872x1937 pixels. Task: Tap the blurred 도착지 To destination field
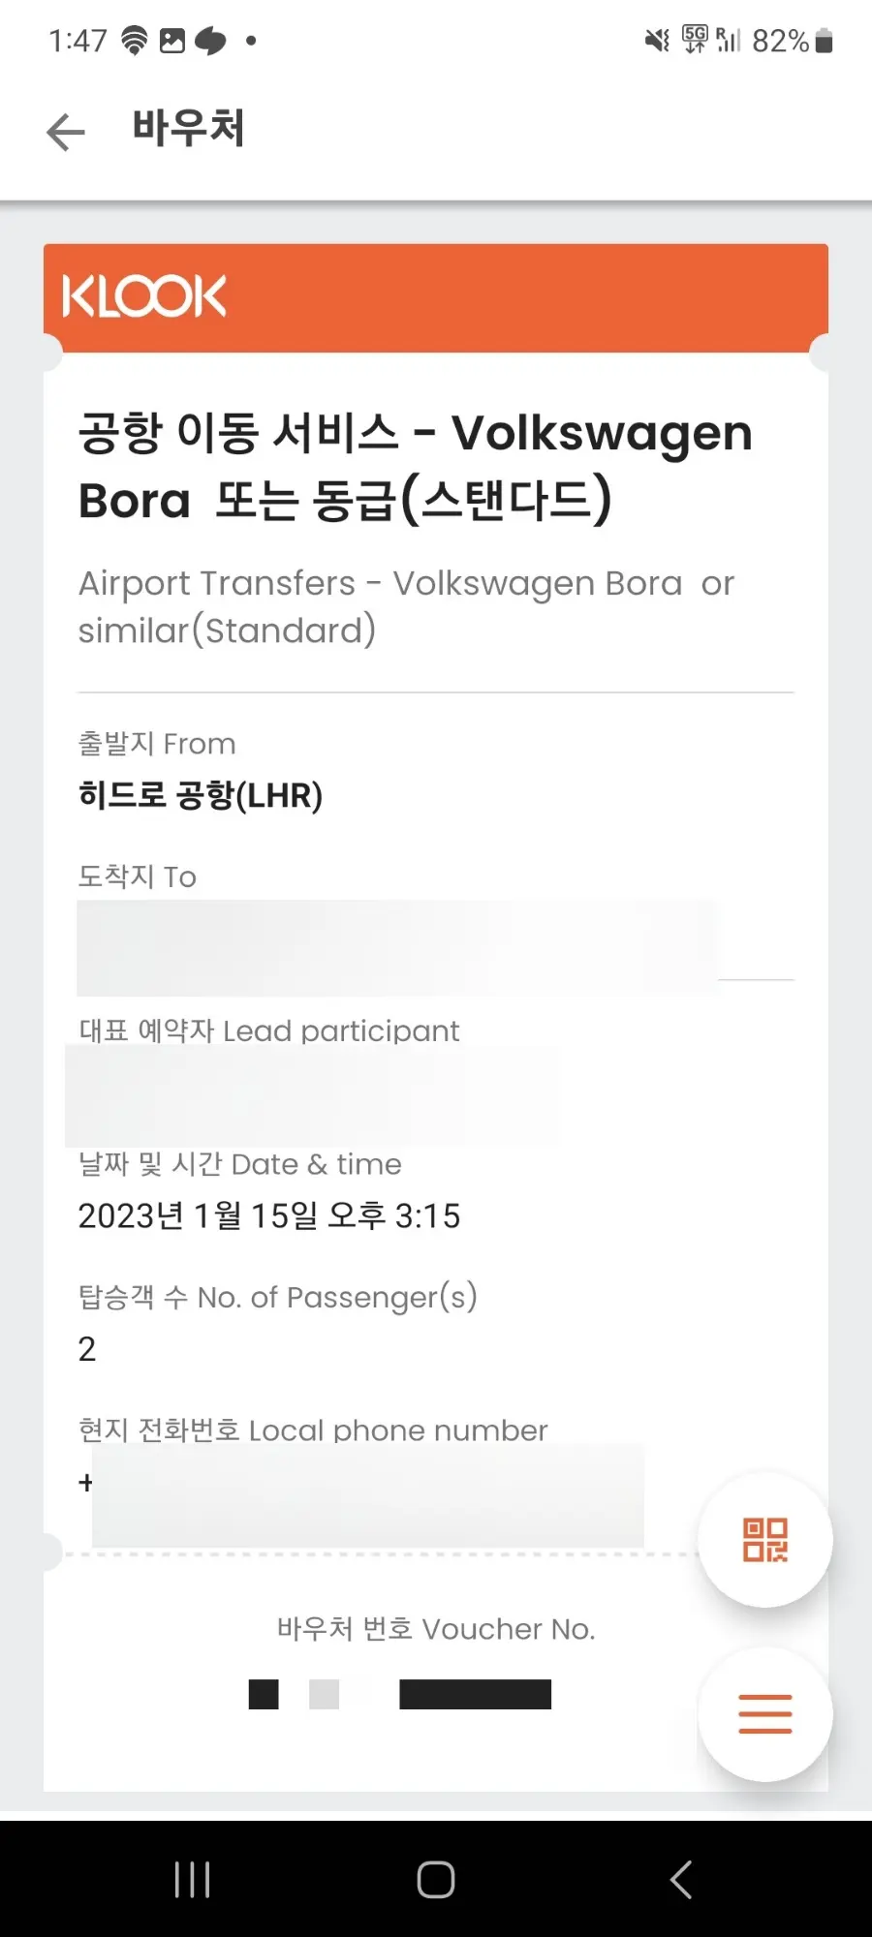click(x=397, y=947)
